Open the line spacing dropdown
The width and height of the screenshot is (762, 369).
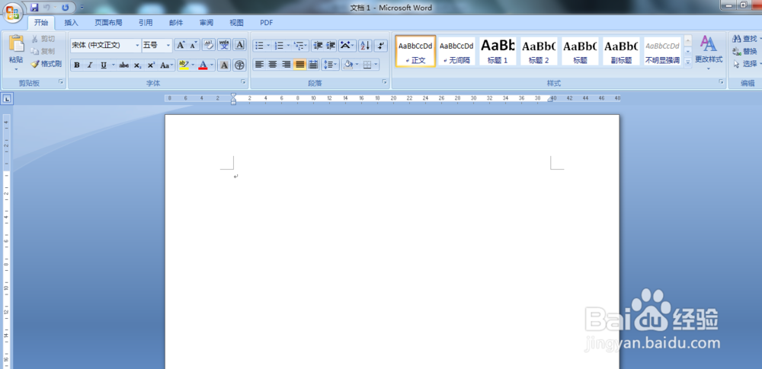331,65
